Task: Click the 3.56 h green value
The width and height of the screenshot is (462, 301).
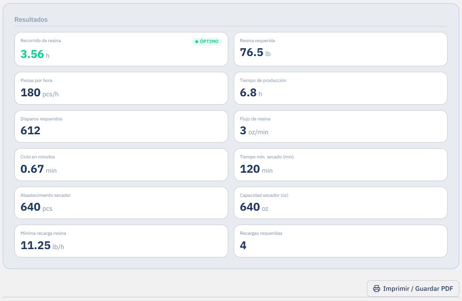Action: tap(35, 54)
